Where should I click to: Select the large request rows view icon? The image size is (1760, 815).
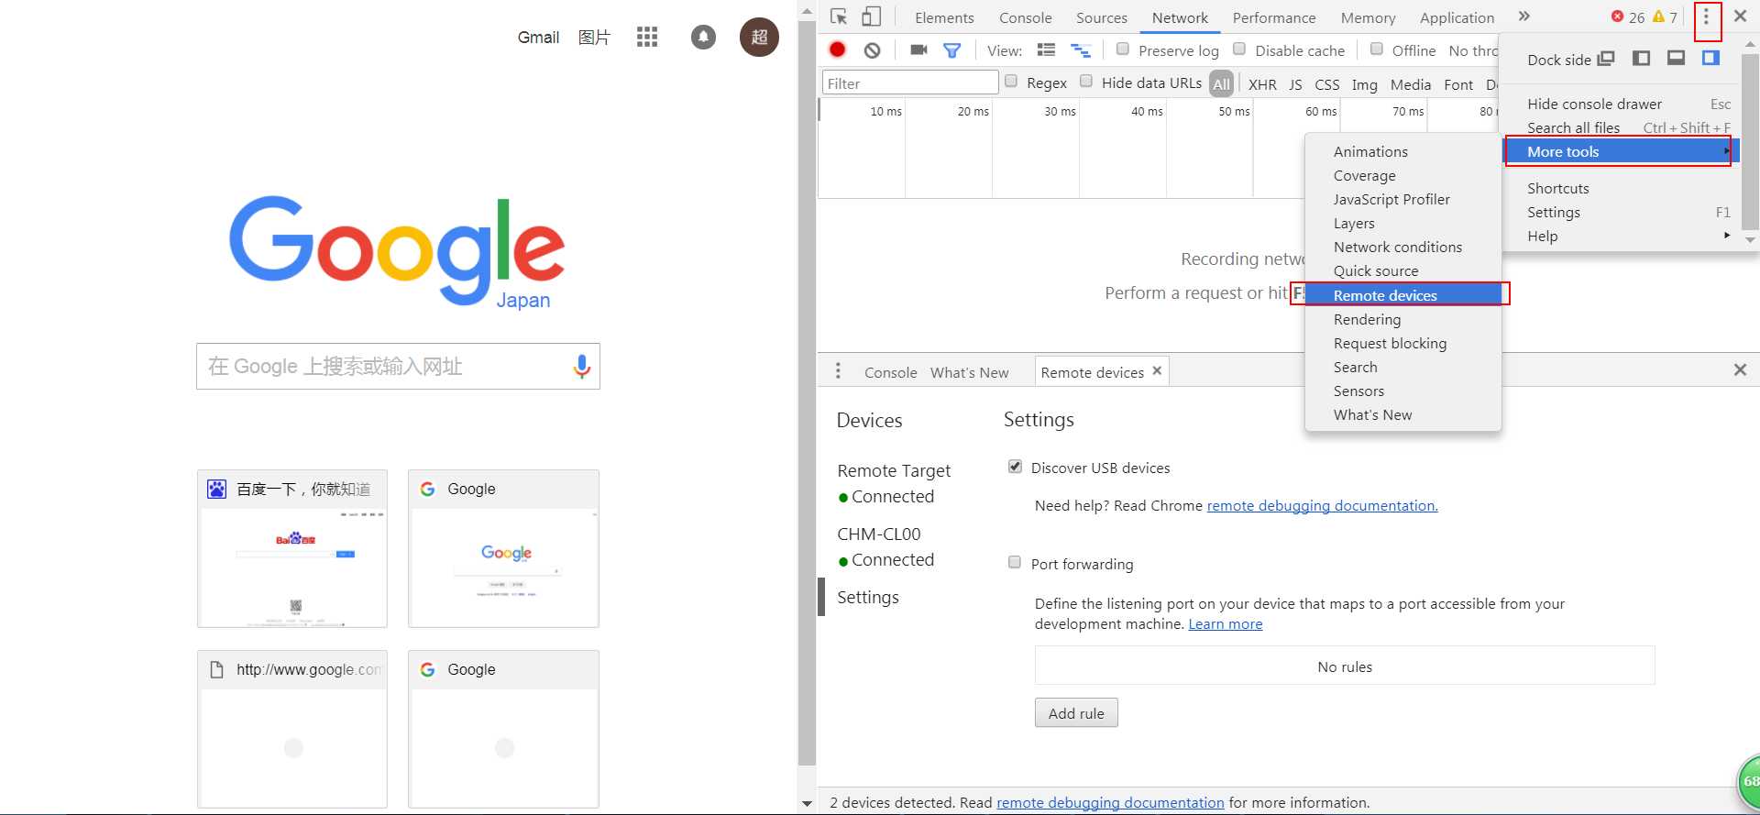point(1046,50)
